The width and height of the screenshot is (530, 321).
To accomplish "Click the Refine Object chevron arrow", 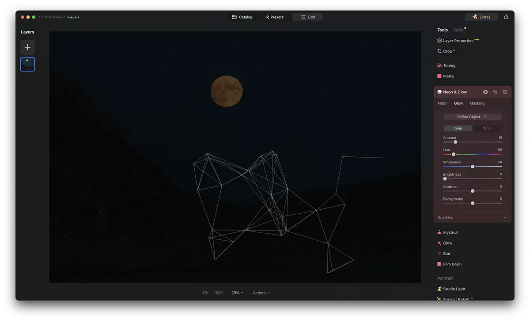I will 485,117.
